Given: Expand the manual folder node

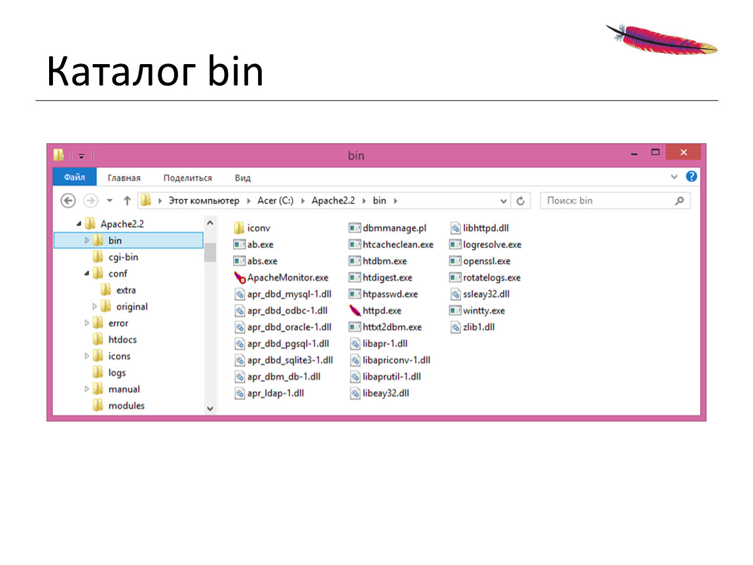Looking at the screenshot, I should [x=86, y=389].
